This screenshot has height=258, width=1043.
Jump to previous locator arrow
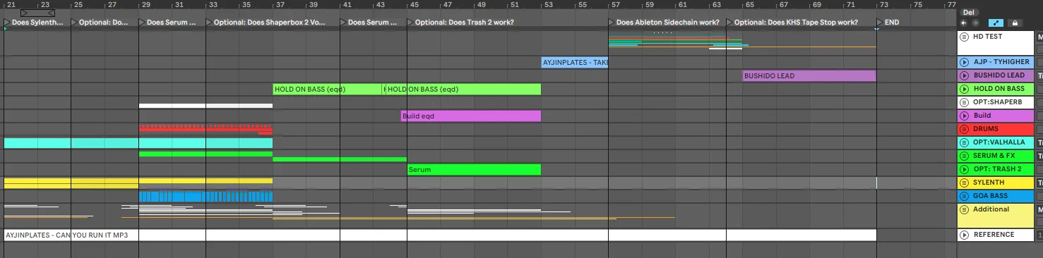(964, 23)
